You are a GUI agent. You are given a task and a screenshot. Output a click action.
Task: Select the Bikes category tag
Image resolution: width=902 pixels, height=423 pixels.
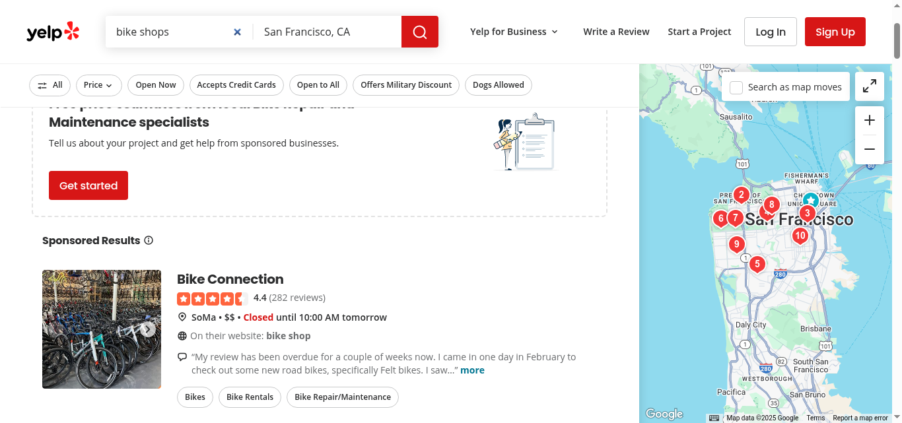pos(195,397)
